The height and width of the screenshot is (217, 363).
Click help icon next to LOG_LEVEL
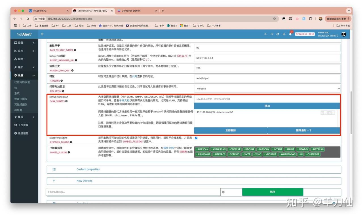[63, 91]
